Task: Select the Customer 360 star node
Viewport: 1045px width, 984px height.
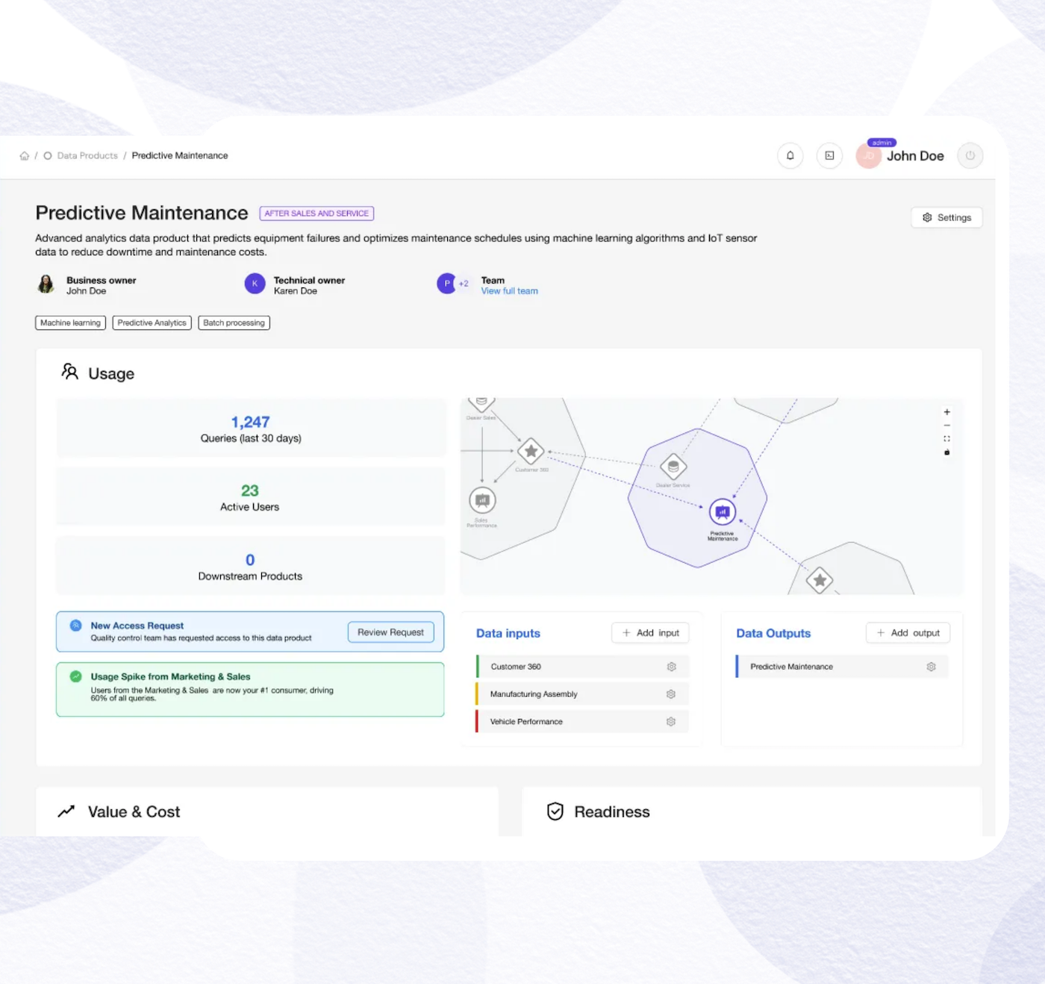Action: tap(531, 451)
